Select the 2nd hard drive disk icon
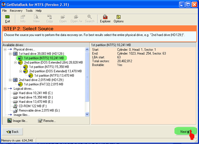The image size is (199, 144). pyautogui.click(x=15, y=80)
